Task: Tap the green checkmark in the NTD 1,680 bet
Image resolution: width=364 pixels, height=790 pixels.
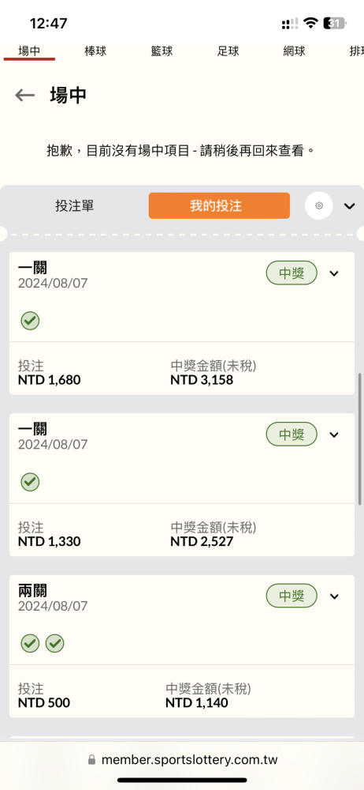Action: pyautogui.click(x=30, y=321)
